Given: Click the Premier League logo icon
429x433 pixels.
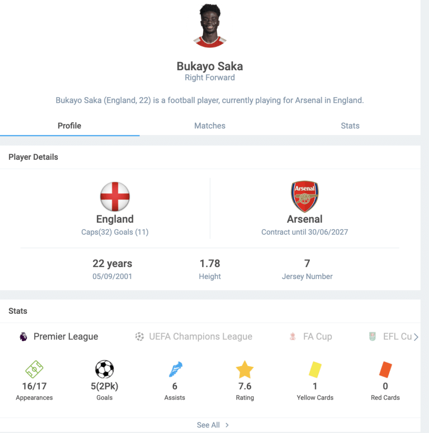Looking at the screenshot, I should [24, 337].
